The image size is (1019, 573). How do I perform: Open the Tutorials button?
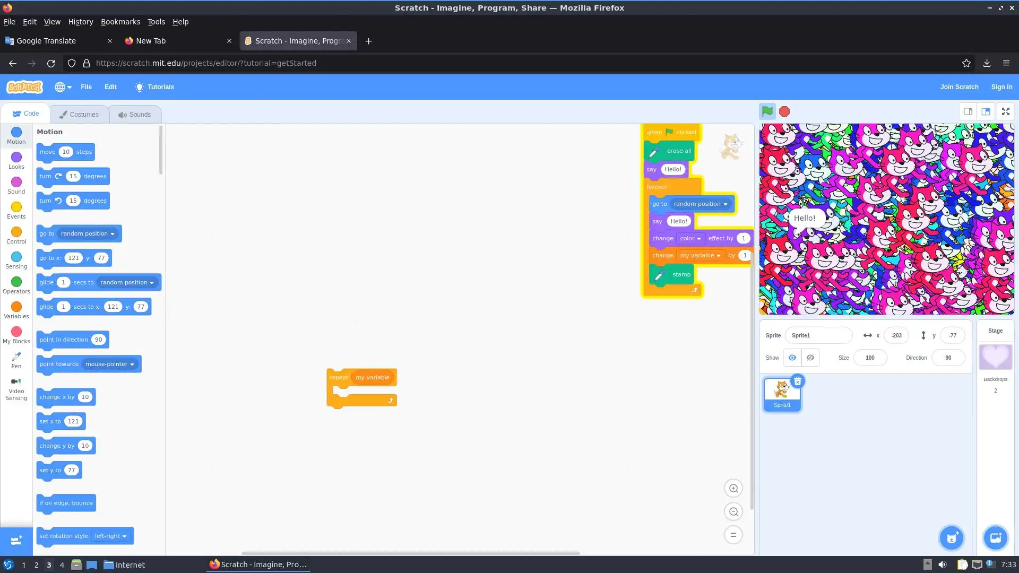coord(154,87)
